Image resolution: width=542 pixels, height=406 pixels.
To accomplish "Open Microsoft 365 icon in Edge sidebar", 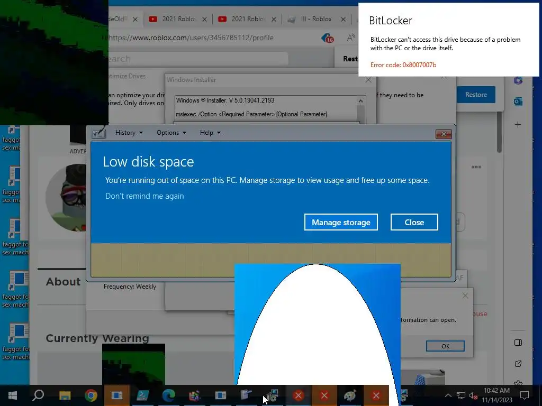I will click(x=518, y=80).
